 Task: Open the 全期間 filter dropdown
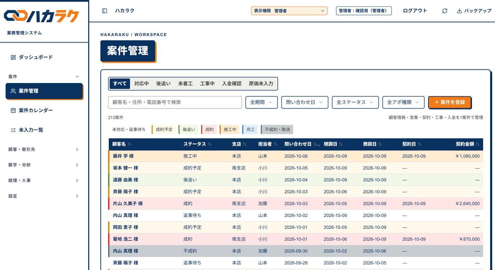tap(262, 102)
